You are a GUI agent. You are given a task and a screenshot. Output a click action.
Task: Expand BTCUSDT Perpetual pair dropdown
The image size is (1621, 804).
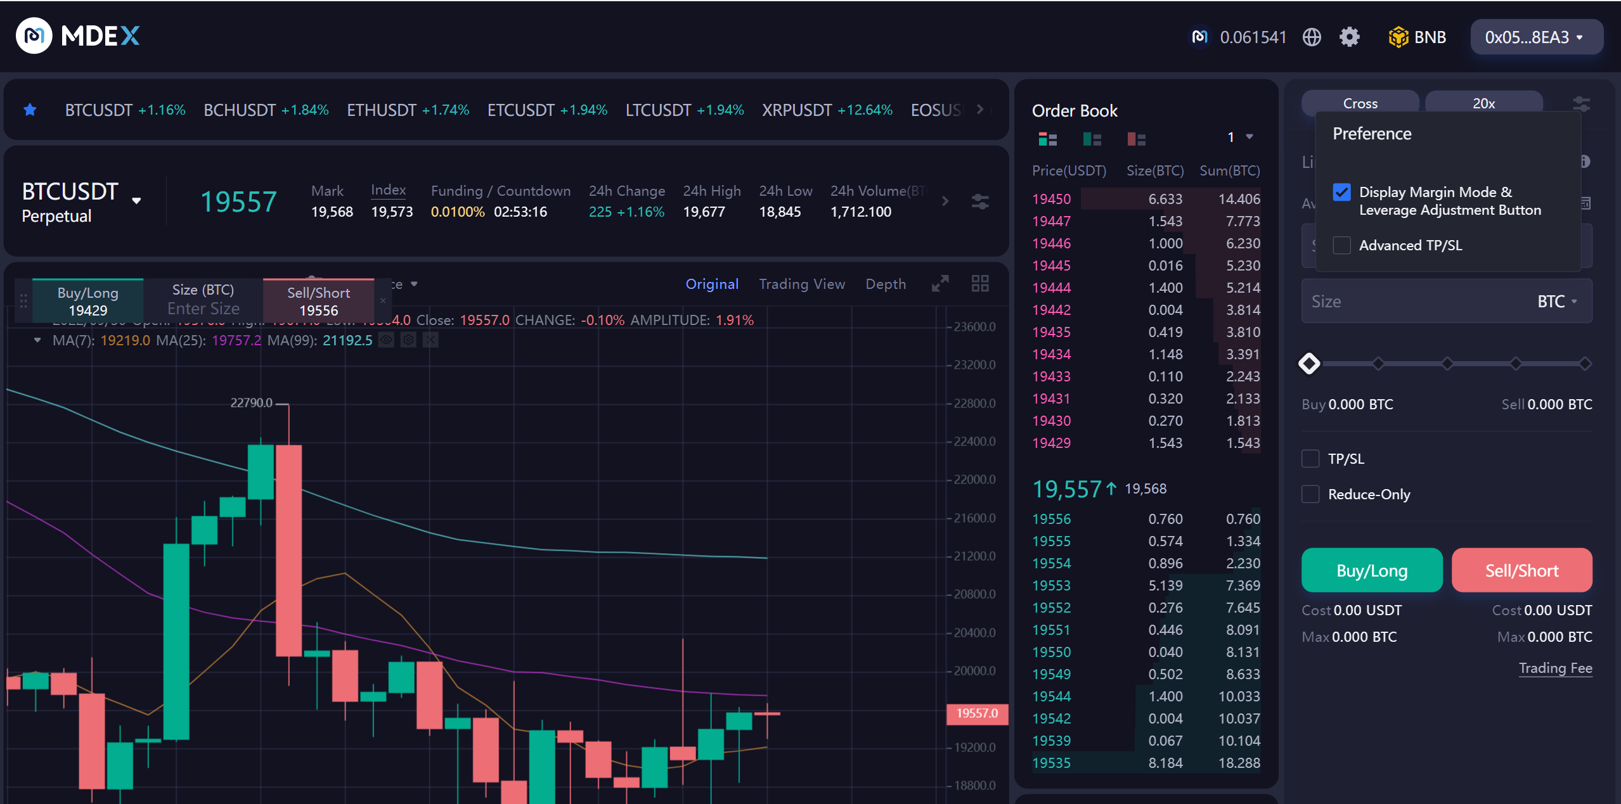[x=136, y=201]
